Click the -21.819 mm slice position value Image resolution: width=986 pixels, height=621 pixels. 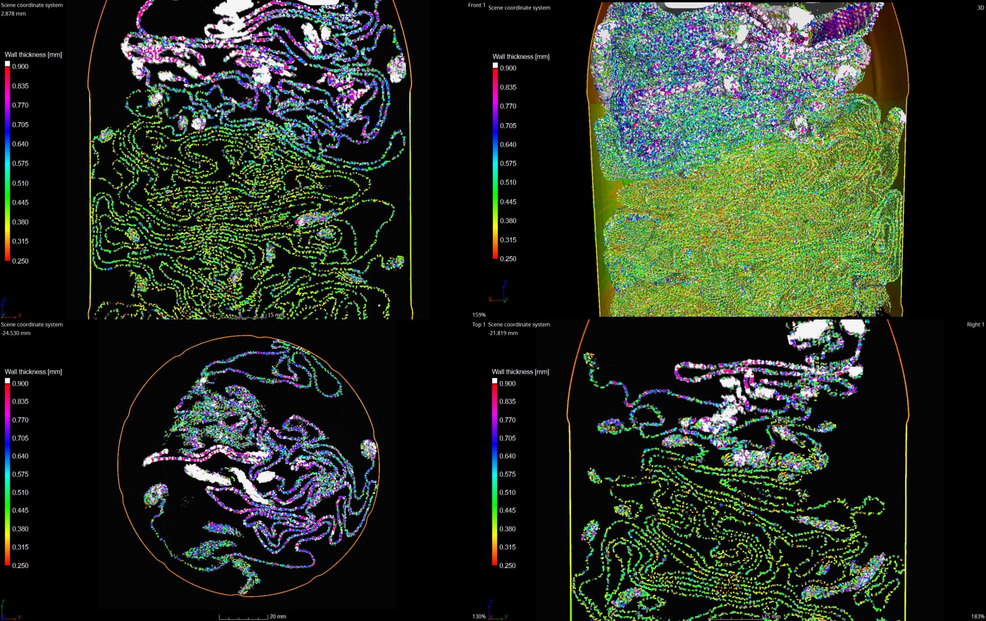[503, 333]
